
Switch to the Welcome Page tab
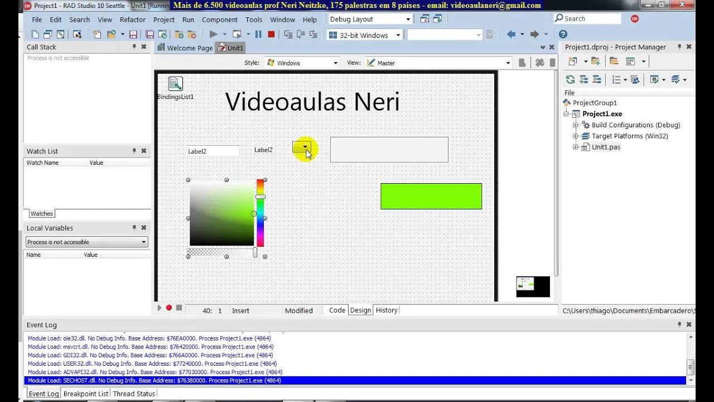(x=185, y=48)
